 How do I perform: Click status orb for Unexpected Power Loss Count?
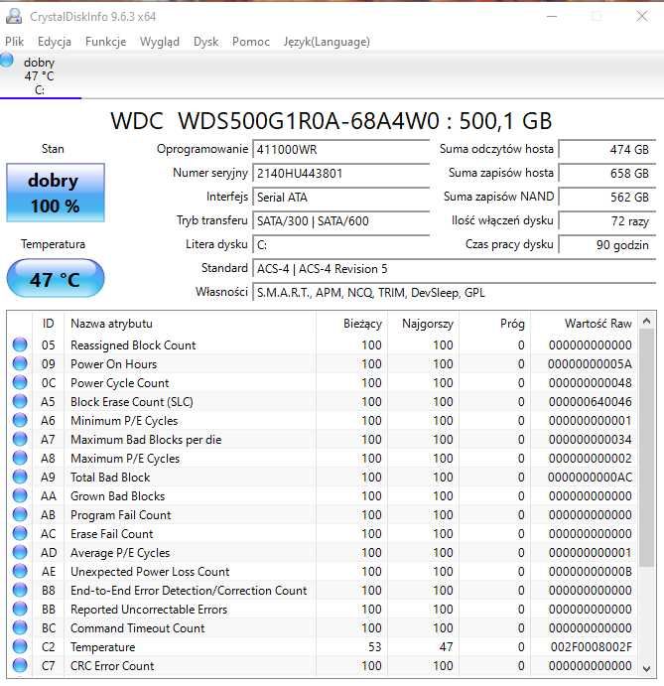coord(20,571)
